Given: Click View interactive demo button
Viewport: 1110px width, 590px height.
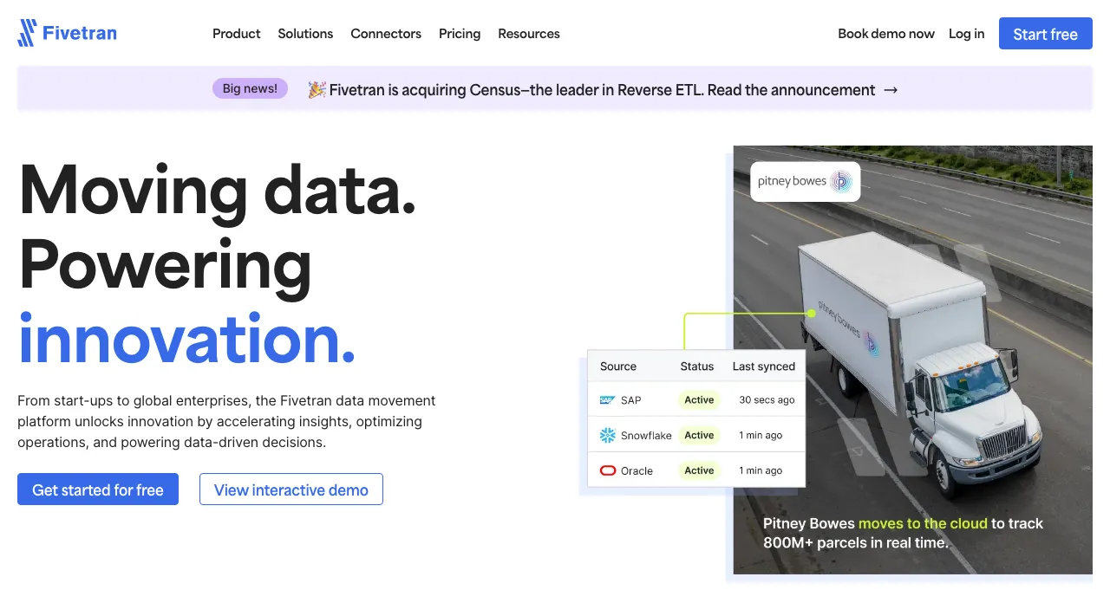Looking at the screenshot, I should tap(291, 490).
